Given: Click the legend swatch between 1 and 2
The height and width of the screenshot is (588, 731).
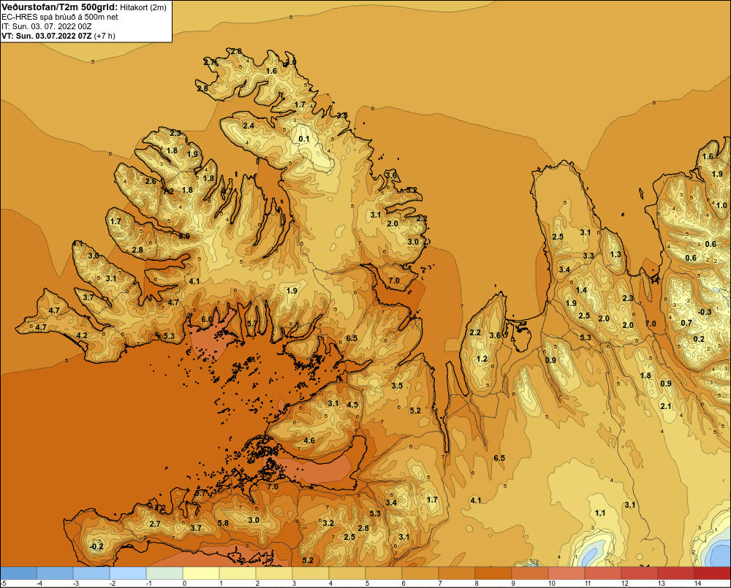Looking at the screenshot, I should click(x=238, y=573).
